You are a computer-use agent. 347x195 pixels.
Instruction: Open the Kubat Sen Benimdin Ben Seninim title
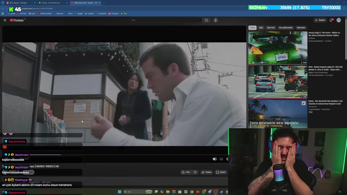325,102
